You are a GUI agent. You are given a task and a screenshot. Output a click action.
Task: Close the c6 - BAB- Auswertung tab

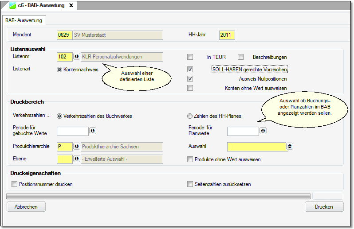click(71, 5)
